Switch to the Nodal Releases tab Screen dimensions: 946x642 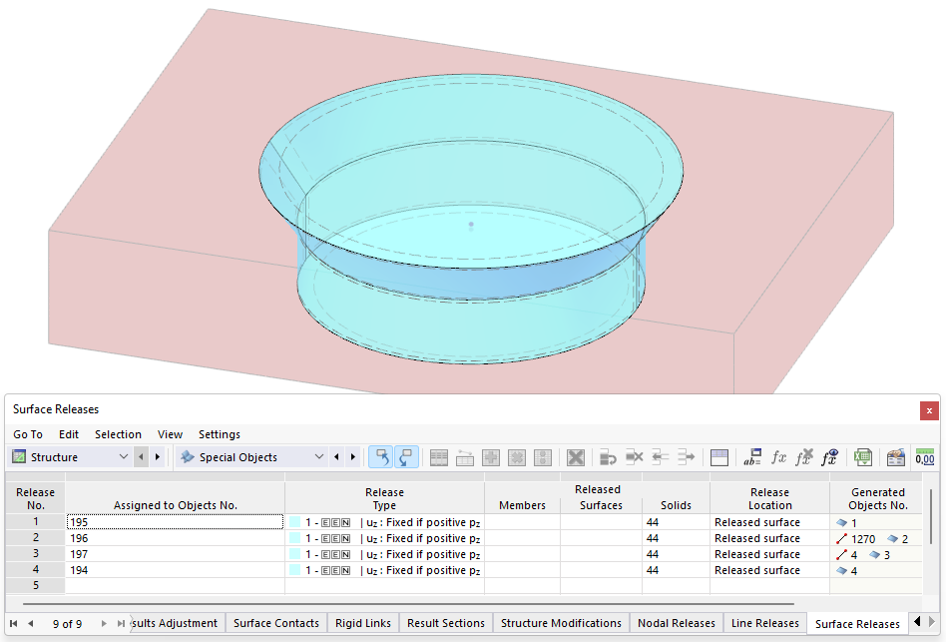(676, 622)
